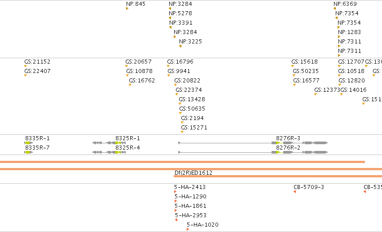Click the marker under GS:20657
The image size is (382, 232).
click(127, 66)
